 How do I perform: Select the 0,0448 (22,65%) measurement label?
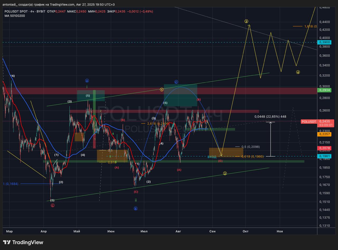(270, 117)
